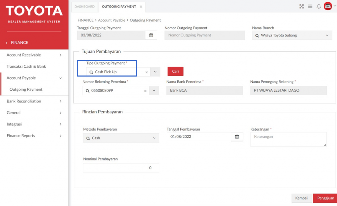The image size is (337, 206).
Task: Clear account number 0550808099 with x
Action: click(145, 91)
